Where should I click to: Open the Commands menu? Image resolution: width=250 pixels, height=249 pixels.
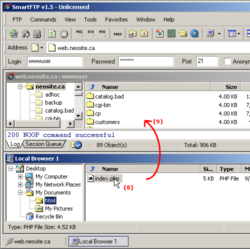[x=43, y=19]
